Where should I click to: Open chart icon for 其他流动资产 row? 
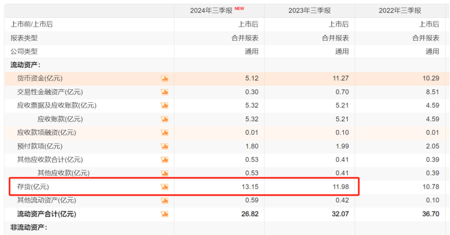[164, 201]
